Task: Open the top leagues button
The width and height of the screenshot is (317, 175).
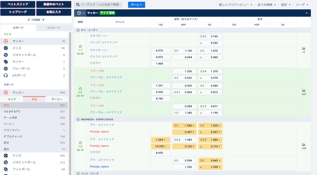Action: tap(18, 12)
